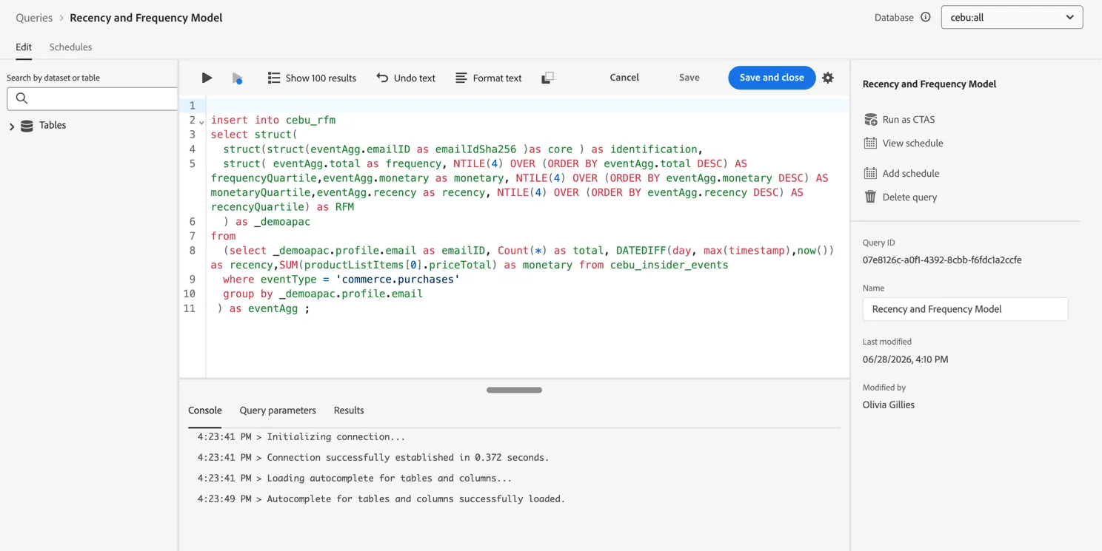
Task: Click the Tables database icon
Action: (27, 126)
